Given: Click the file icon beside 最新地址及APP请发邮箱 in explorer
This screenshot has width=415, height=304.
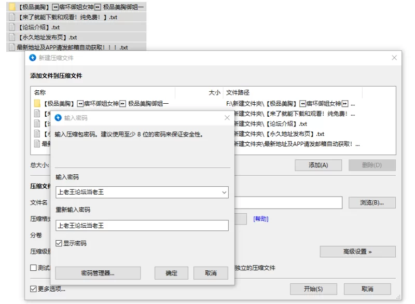Looking at the screenshot, I should [12, 47].
